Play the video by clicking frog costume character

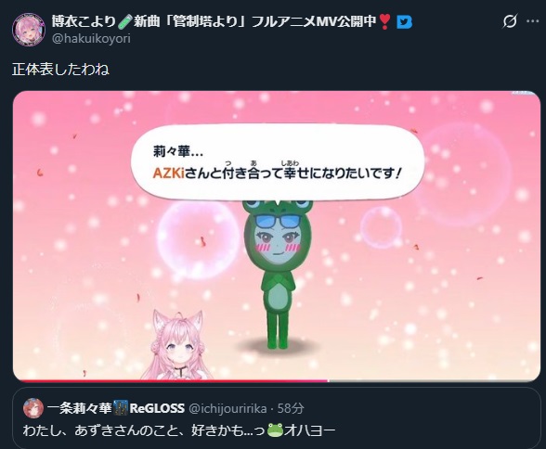(x=277, y=274)
